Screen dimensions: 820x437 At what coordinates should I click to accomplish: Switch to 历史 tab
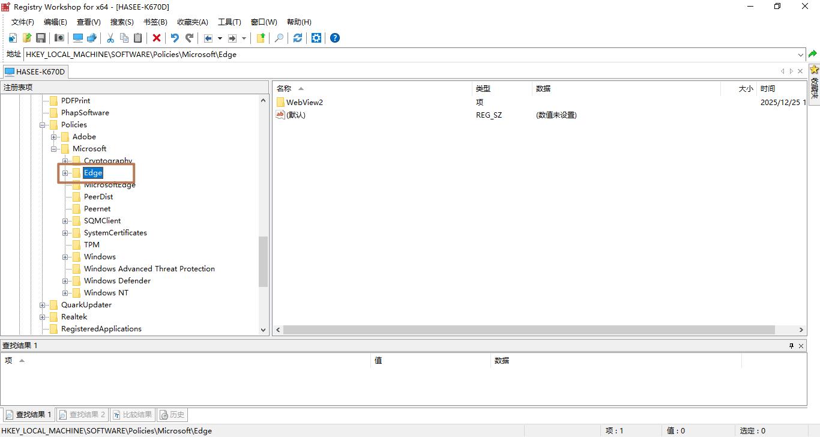click(172, 415)
